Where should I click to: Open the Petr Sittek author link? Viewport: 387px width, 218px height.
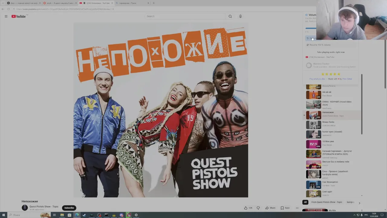347,79
